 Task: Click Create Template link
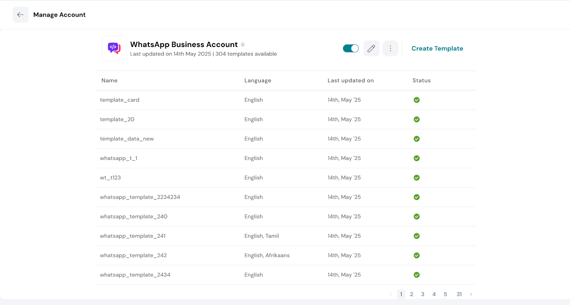[437, 48]
